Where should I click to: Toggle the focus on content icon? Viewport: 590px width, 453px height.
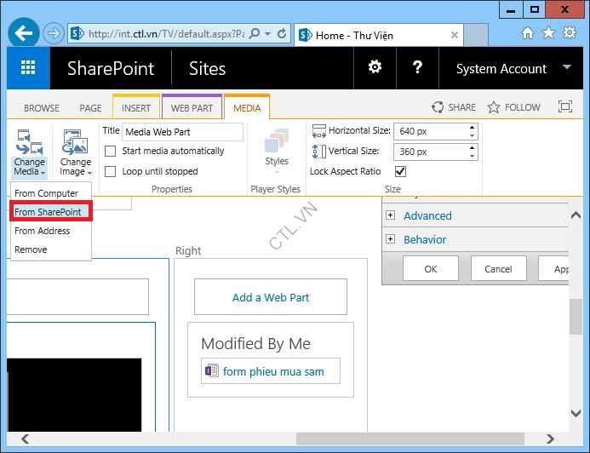[564, 107]
